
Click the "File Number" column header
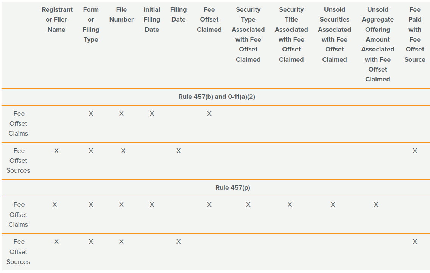point(121,15)
